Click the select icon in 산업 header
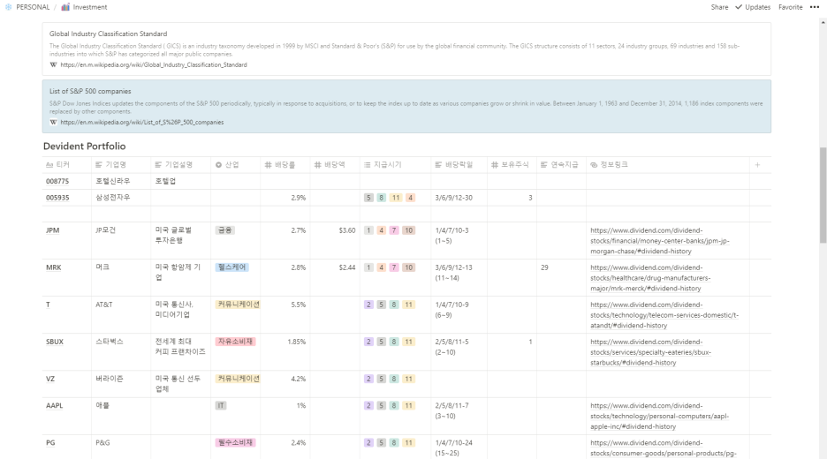The height and width of the screenshot is (459, 827). tap(218, 165)
